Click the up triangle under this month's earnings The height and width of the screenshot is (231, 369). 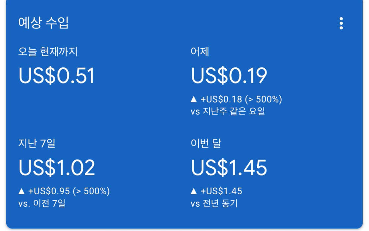[x=194, y=191]
